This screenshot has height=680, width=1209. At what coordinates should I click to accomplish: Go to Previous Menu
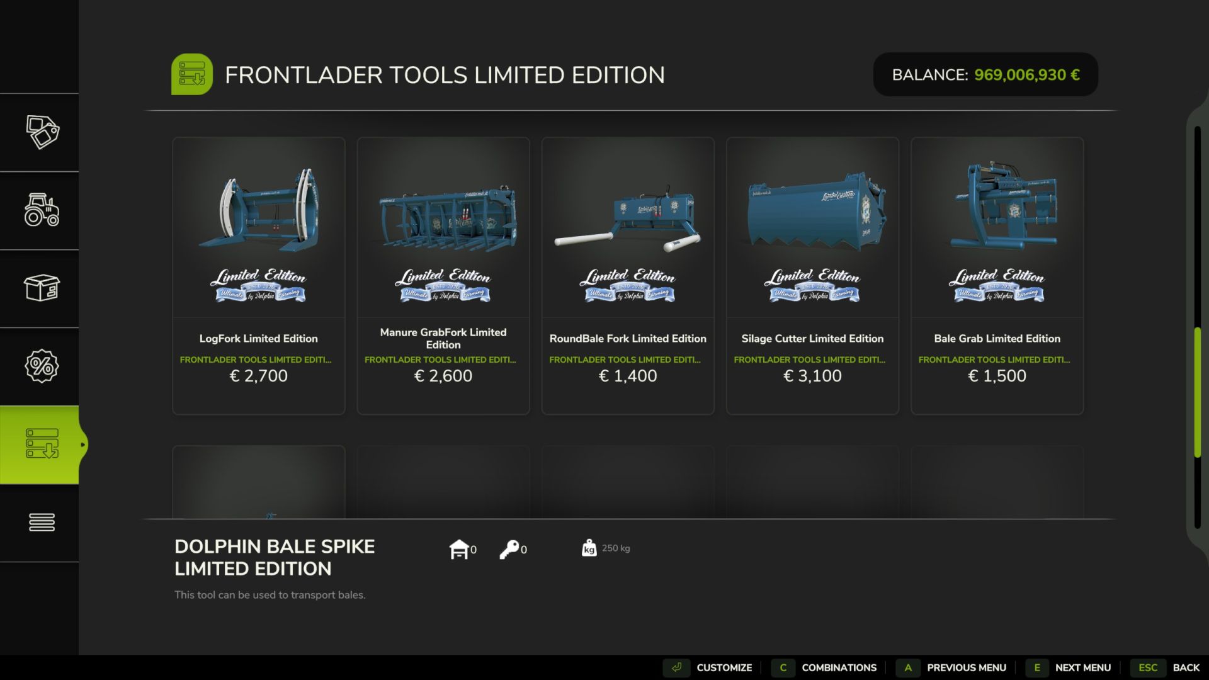(x=951, y=667)
